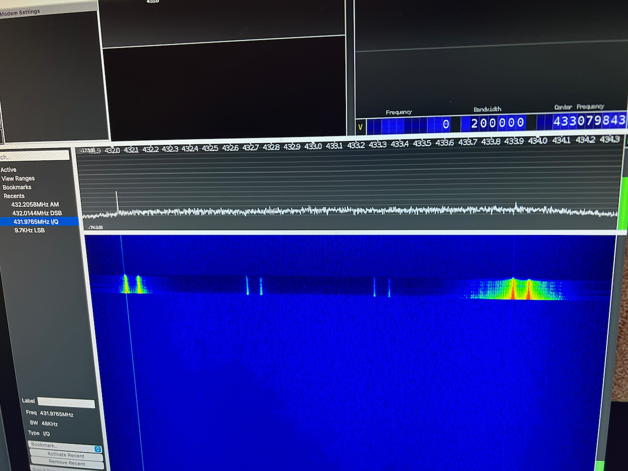Select the 431.9765MHz I/Q entry
628x471 pixels.
(x=36, y=222)
